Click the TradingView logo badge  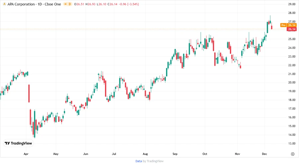[18, 143]
